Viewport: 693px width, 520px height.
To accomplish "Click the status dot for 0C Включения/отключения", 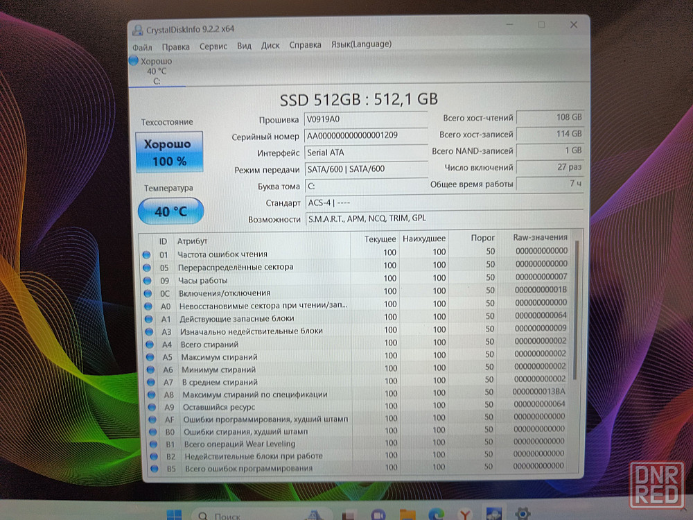I will (x=148, y=293).
